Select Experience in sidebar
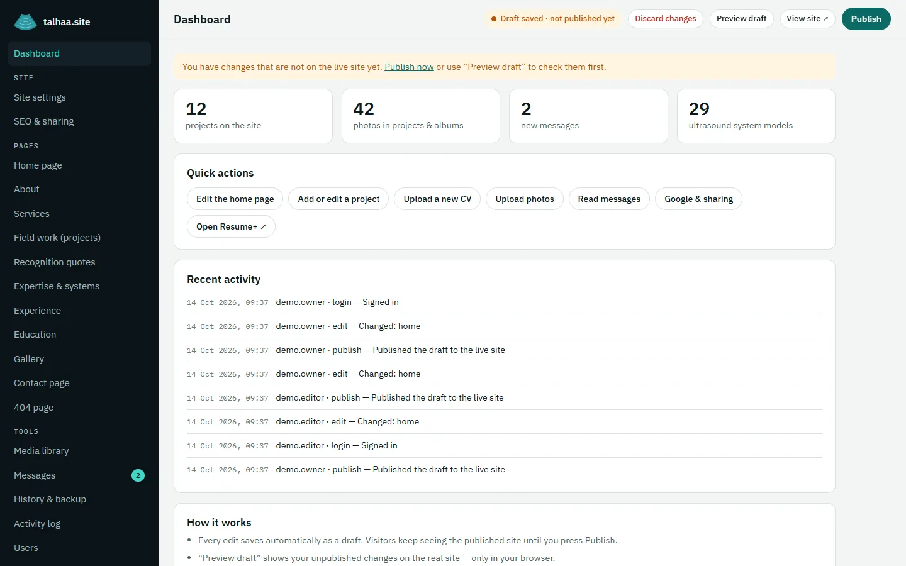The width and height of the screenshot is (906, 566). 79,311
